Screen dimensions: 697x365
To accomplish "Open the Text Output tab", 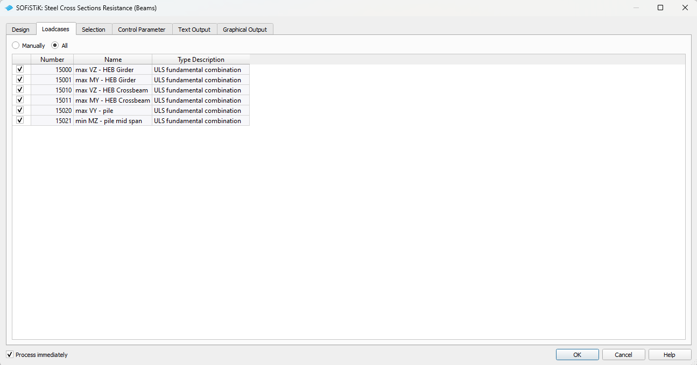I will (x=194, y=30).
